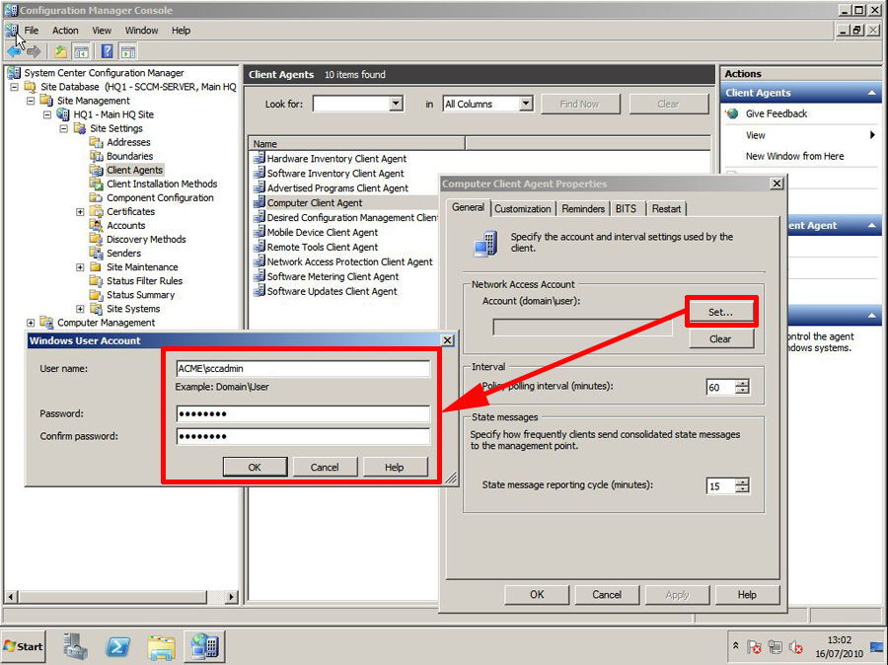The height and width of the screenshot is (665, 888).
Task: Click the volume tray icon
Action: coord(796,646)
